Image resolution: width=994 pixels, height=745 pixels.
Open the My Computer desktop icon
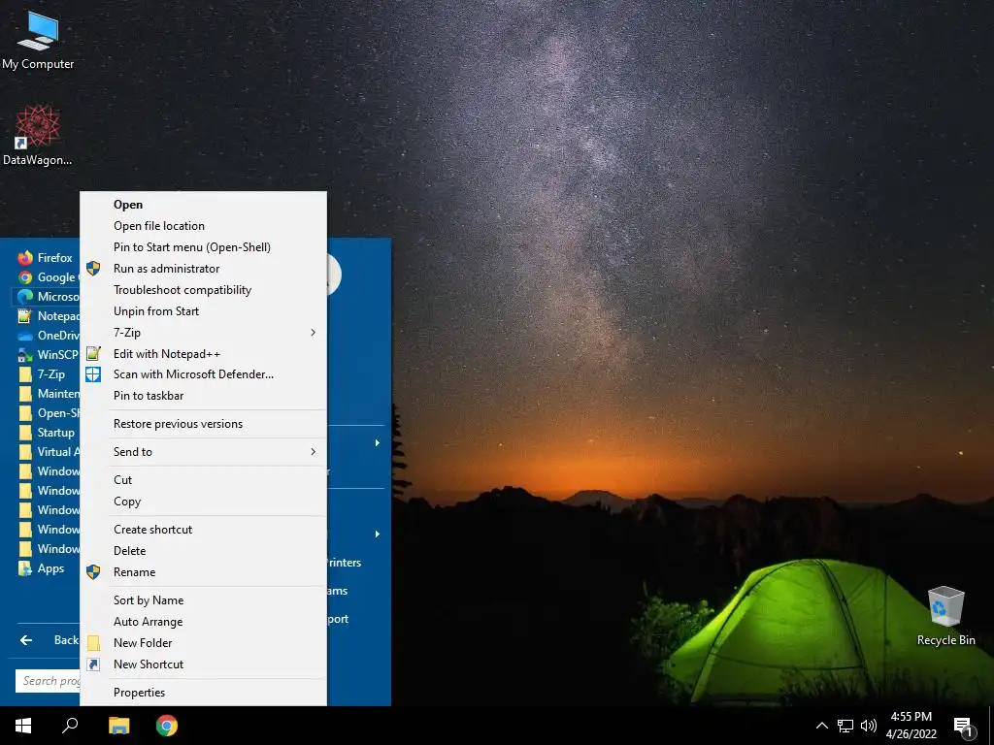pos(38,41)
